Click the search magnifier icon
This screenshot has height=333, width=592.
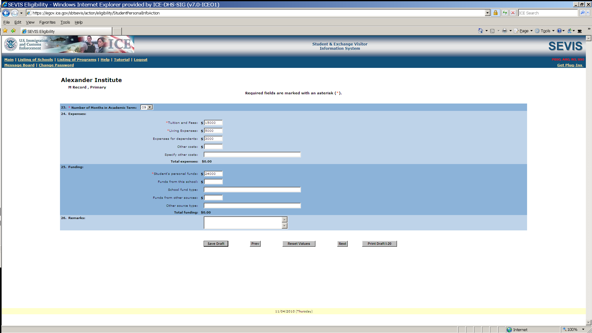pos(582,13)
